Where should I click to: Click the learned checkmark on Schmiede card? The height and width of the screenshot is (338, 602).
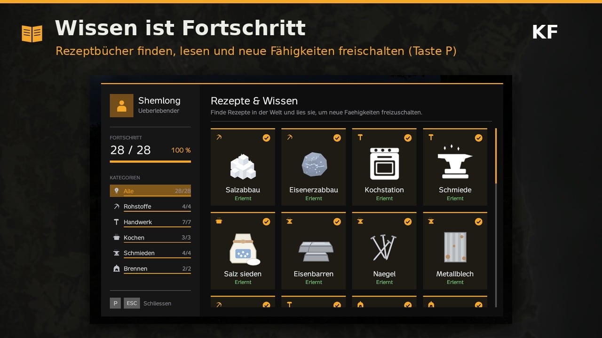point(478,138)
